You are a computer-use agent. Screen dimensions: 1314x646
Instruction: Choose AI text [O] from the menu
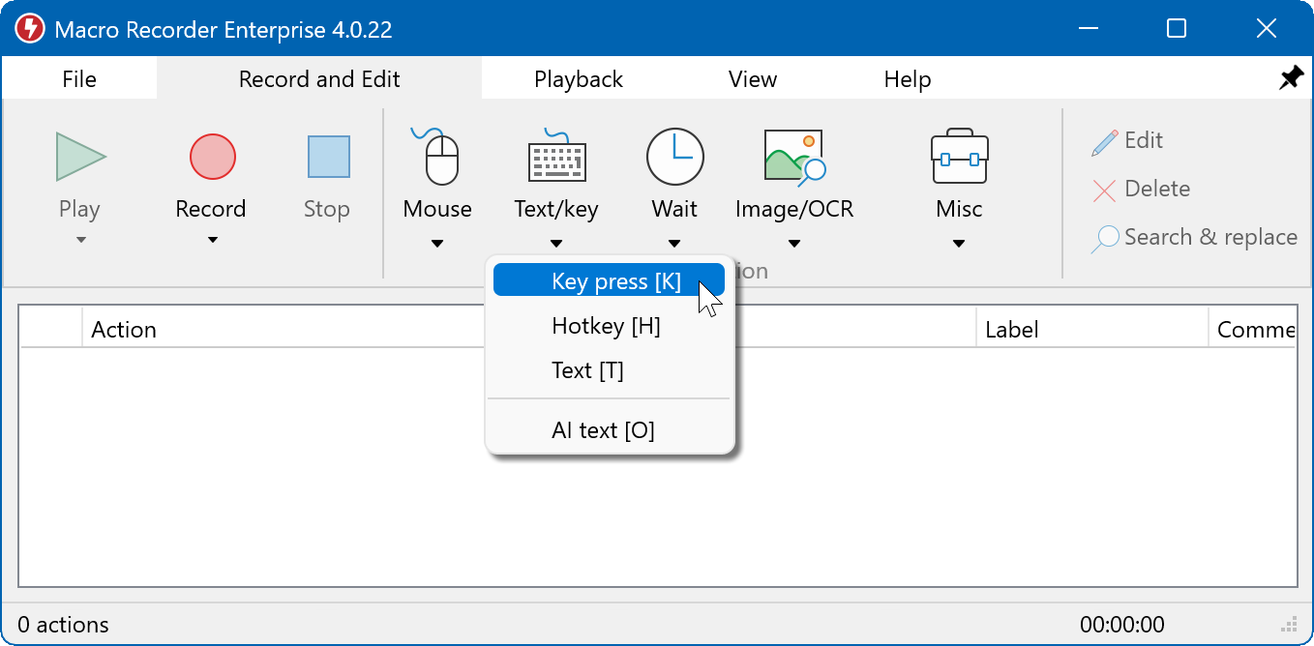click(609, 430)
